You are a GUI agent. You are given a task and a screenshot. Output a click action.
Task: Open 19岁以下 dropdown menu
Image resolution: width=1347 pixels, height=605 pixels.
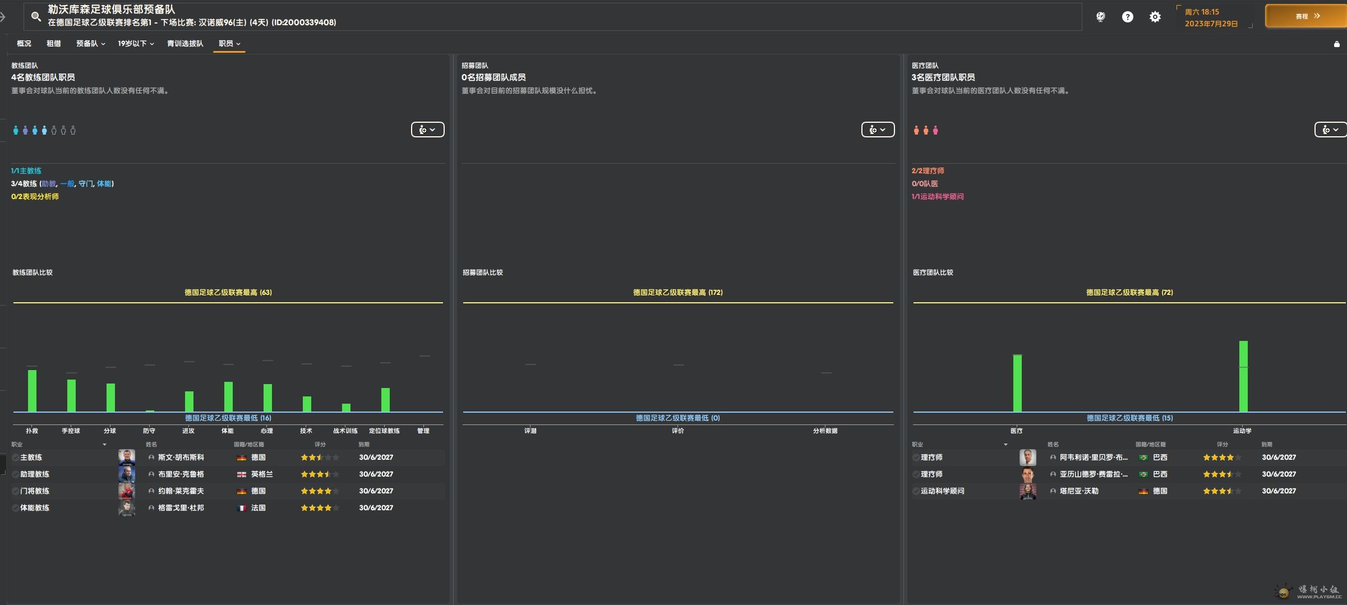coord(136,44)
